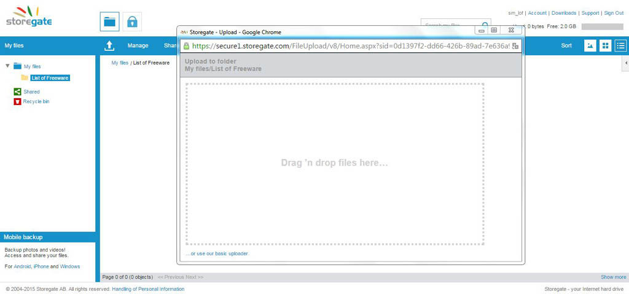Maximize the Storegate Upload popup window
The width and height of the screenshot is (629, 294).
coord(494,30)
